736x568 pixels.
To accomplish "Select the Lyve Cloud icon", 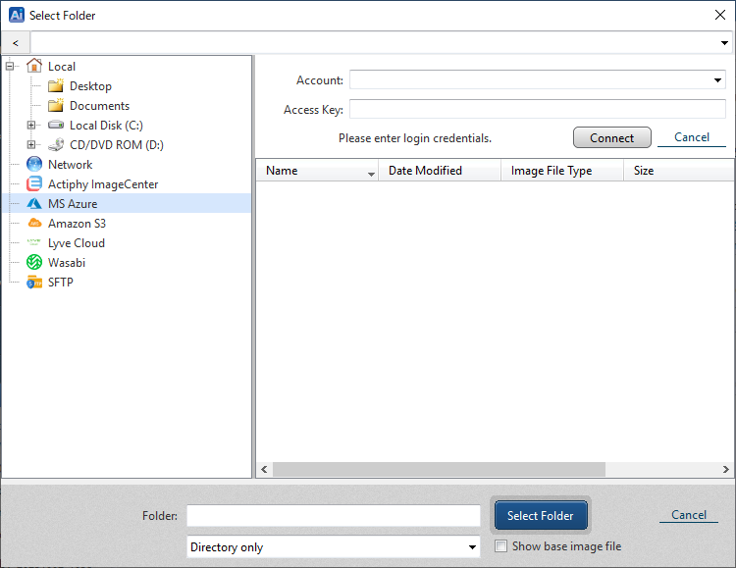I will 34,243.
